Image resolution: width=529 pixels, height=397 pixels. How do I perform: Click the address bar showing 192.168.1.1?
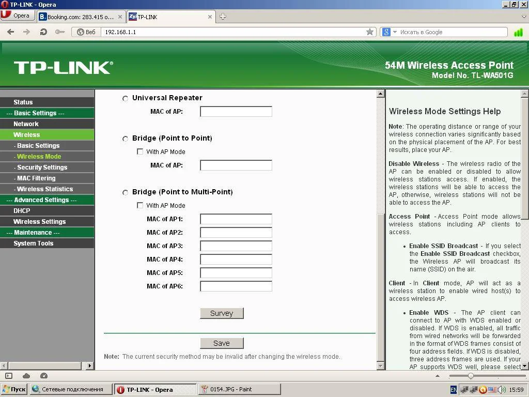pyautogui.click(x=233, y=32)
